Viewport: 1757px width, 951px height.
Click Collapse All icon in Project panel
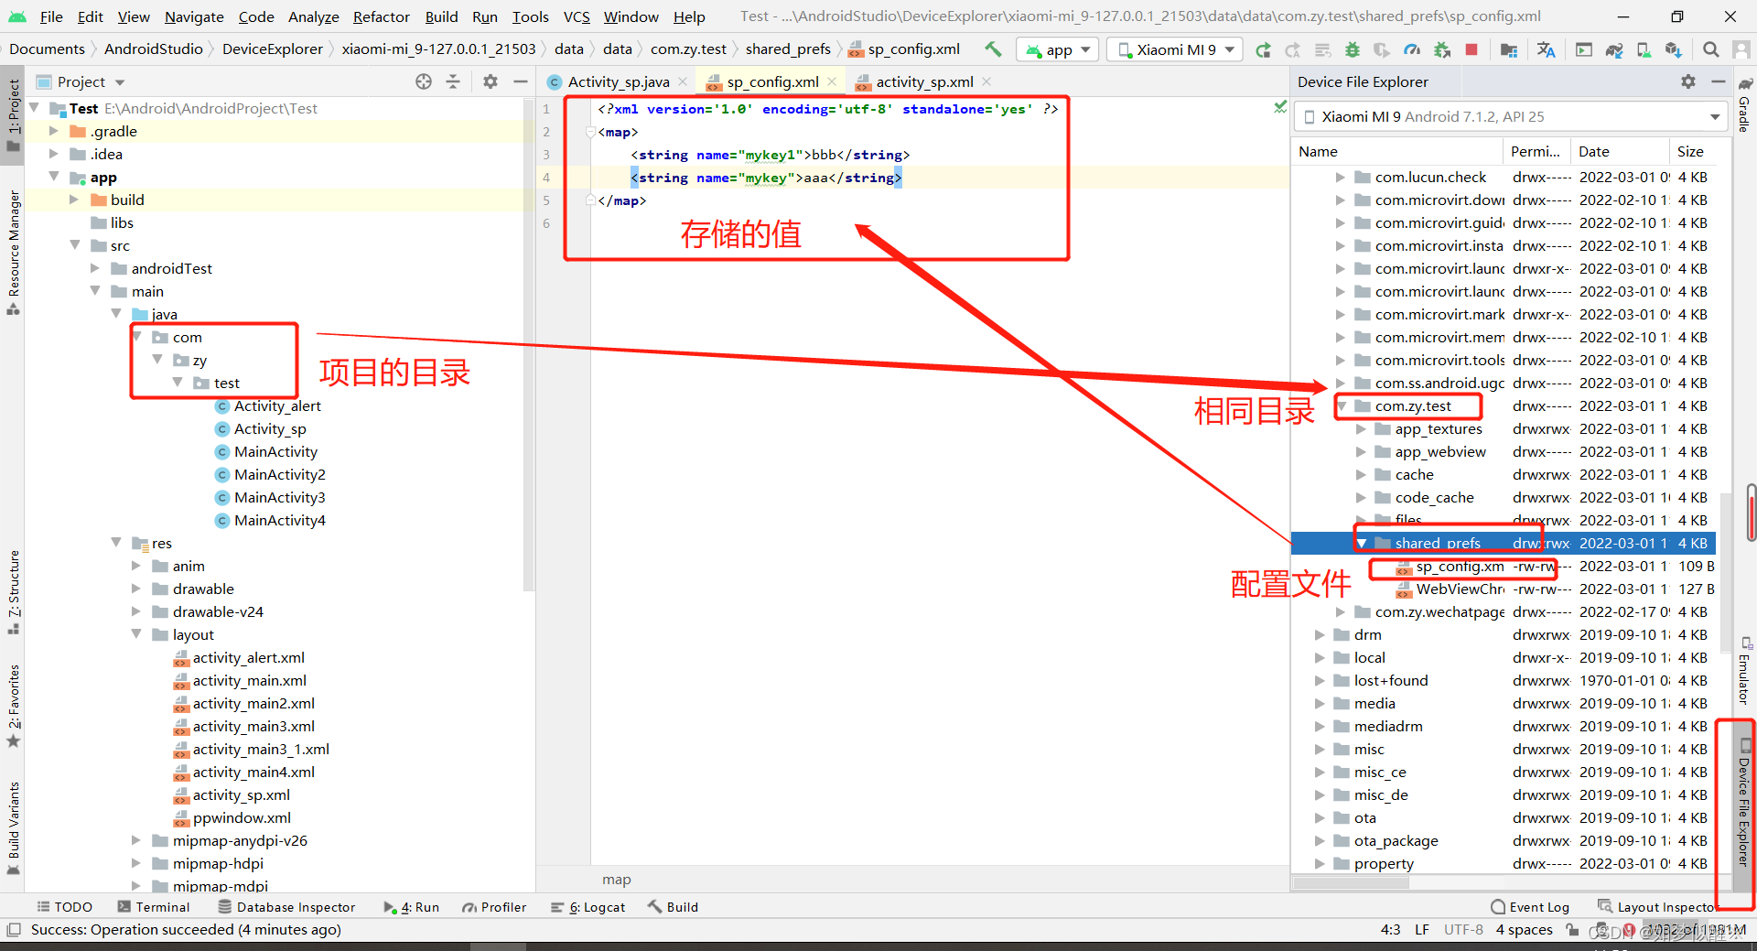click(x=453, y=81)
